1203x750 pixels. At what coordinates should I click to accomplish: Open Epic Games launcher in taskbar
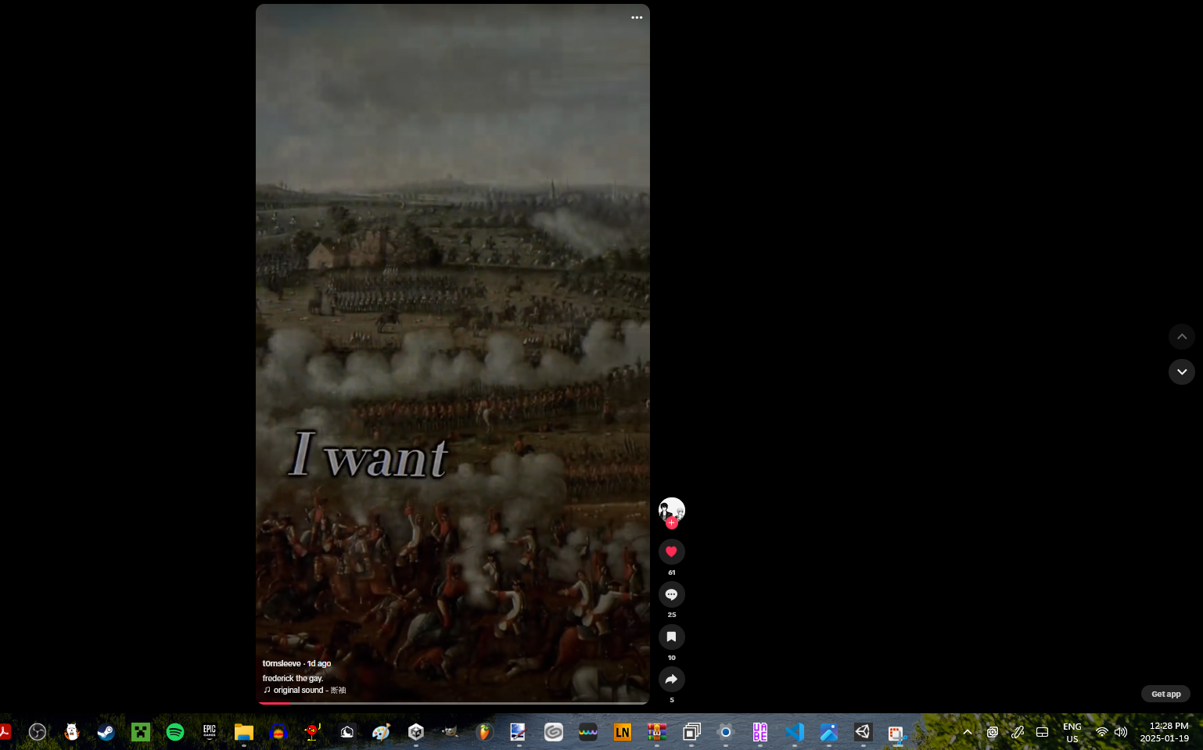(210, 732)
